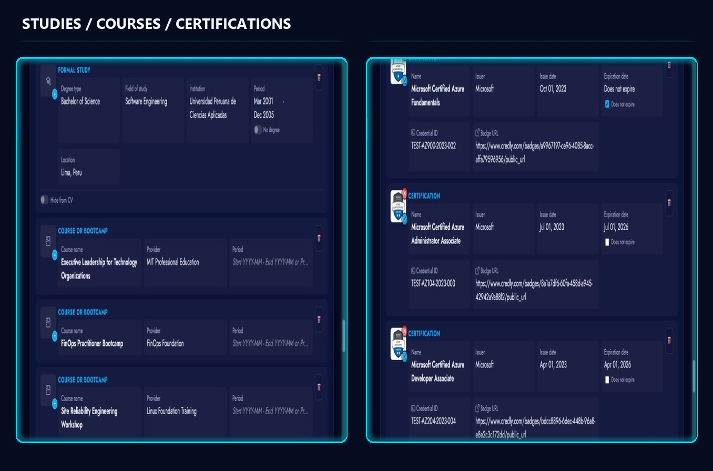
Task: Click Period field of Site Reliability Workshop
Action: [x=271, y=412]
